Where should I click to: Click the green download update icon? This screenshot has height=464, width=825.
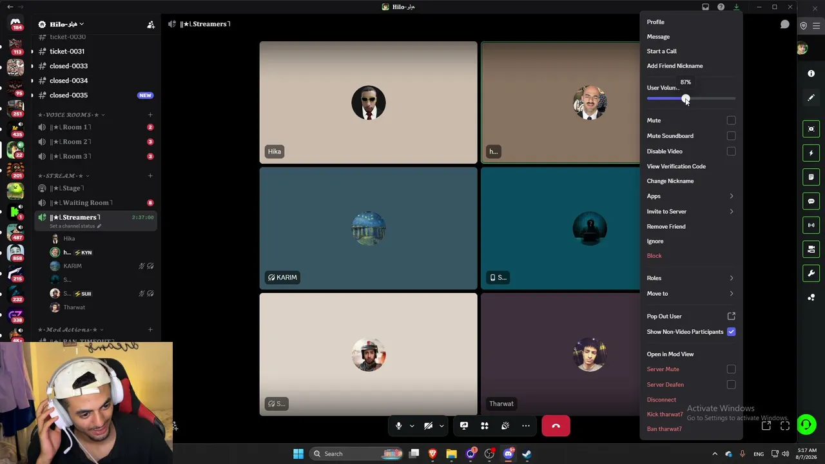click(736, 7)
